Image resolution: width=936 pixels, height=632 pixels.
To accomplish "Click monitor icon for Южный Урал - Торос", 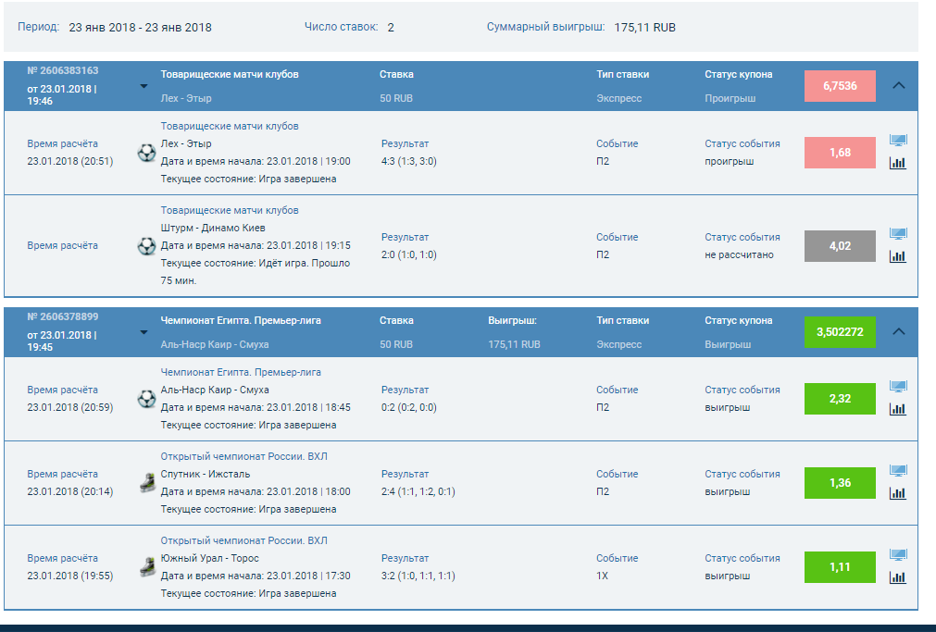I will (x=897, y=555).
